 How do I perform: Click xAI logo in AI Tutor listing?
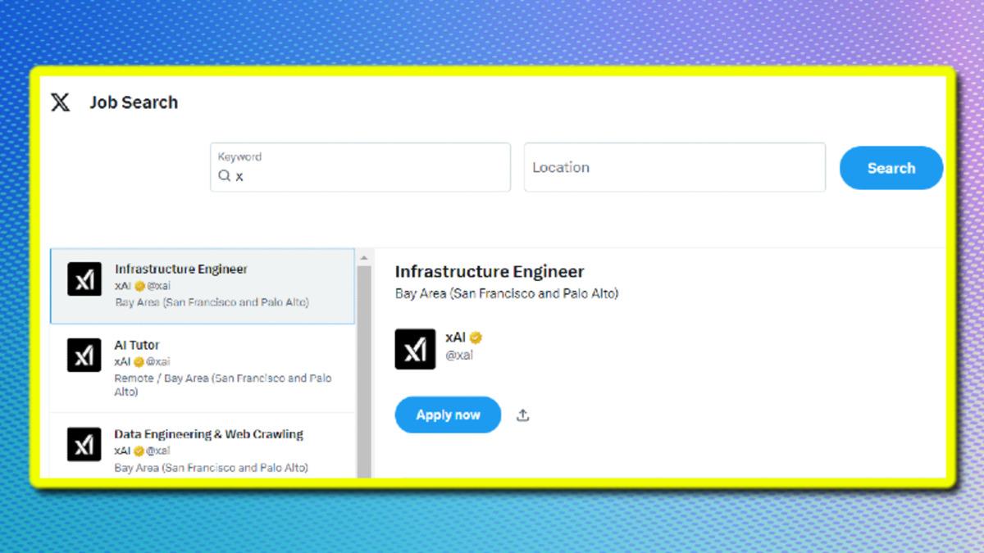click(x=84, y=356)
